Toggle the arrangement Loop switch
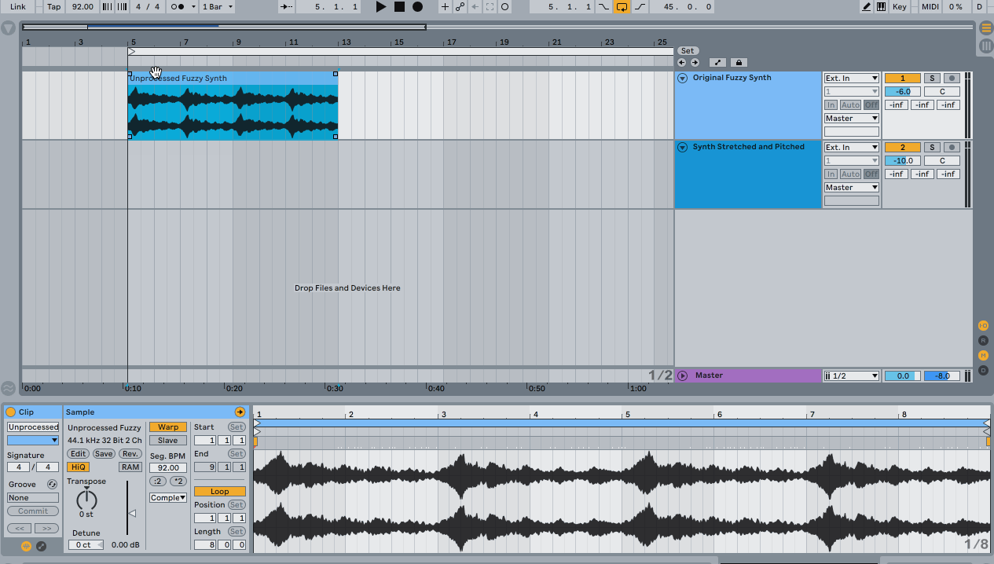Image resolution: width=994 pixels, height=564 pixels. pyautogui.click(x=622, y=6)
